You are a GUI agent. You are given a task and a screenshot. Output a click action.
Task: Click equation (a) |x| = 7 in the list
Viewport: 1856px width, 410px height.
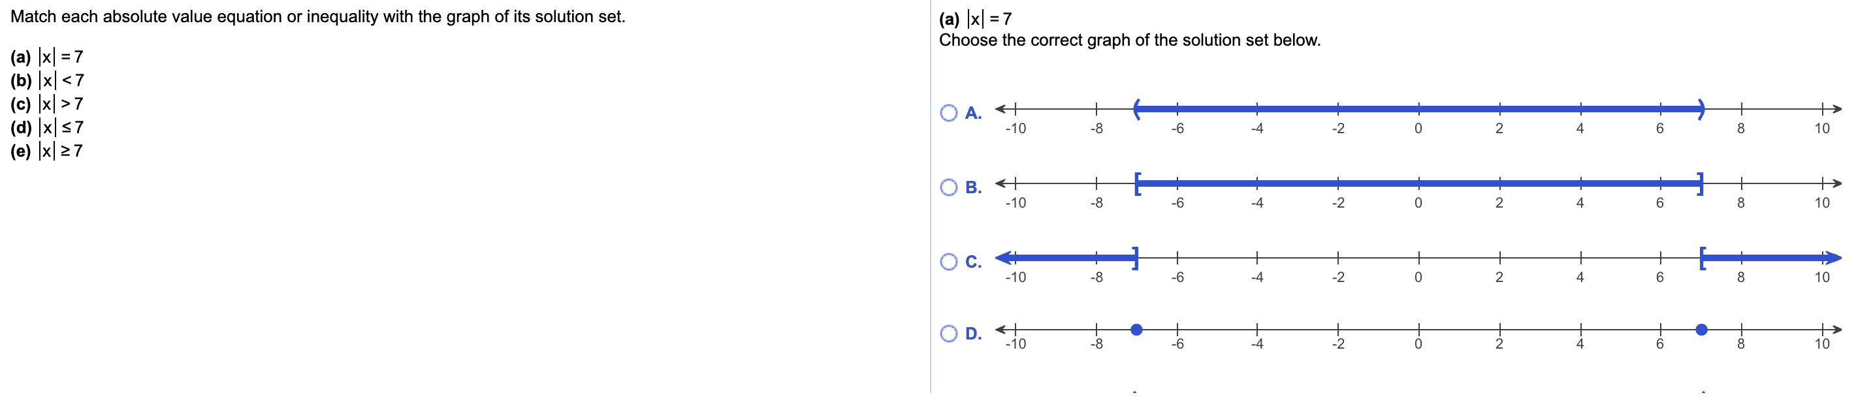click(x=47, y=57)
